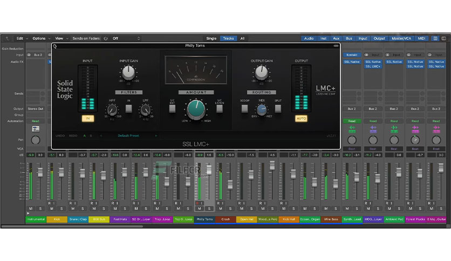This screenshot has width=451, height=261.
Task: Select preset slot A
Action: coord(85,136)
